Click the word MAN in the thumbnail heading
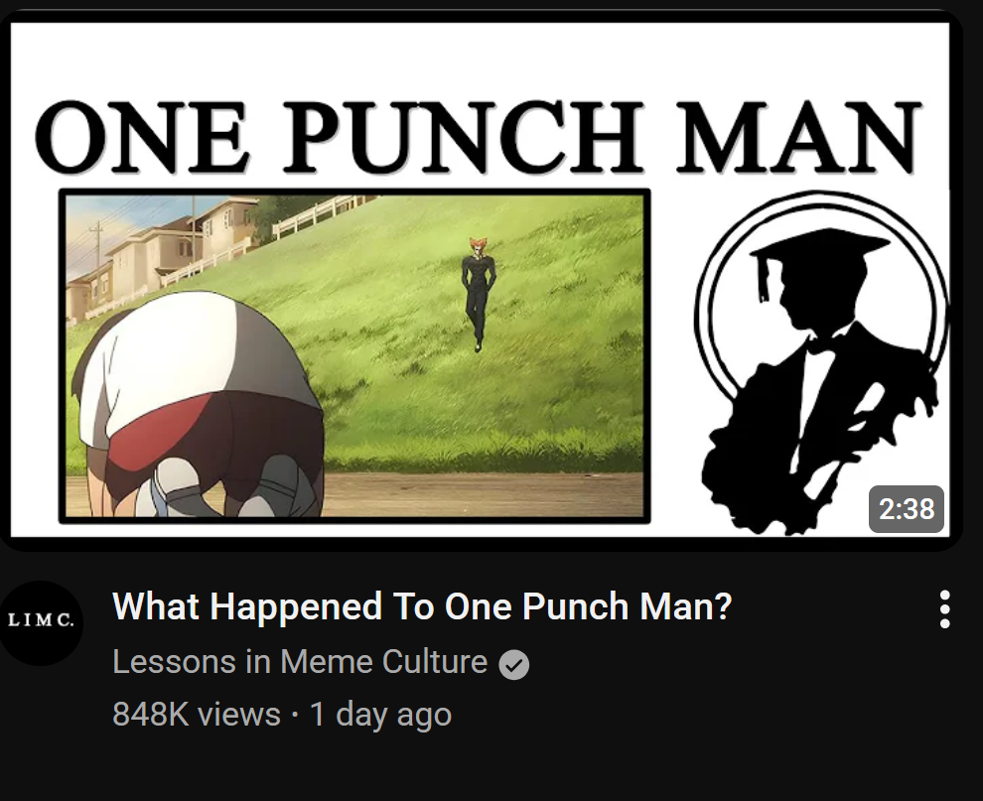983x801 pixels. pyautogui.click(x=799, y=137)
